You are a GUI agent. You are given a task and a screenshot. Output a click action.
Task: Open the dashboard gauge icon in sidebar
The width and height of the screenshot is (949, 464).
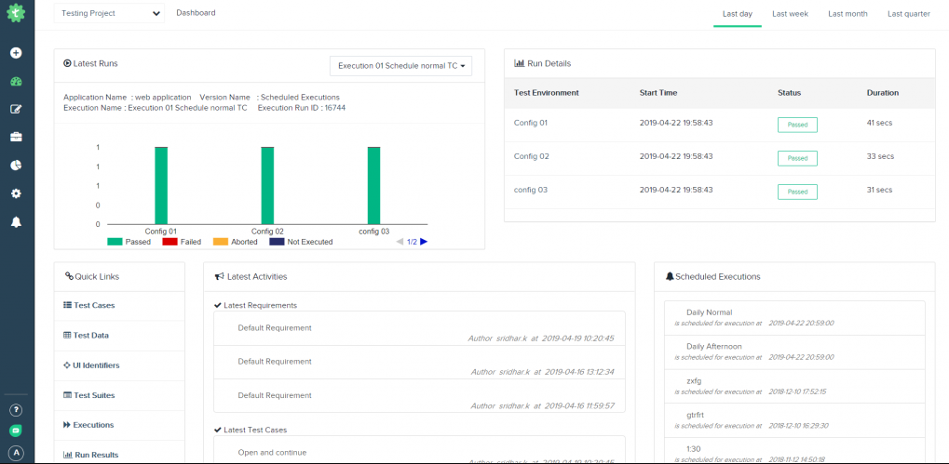coord(17,82)
